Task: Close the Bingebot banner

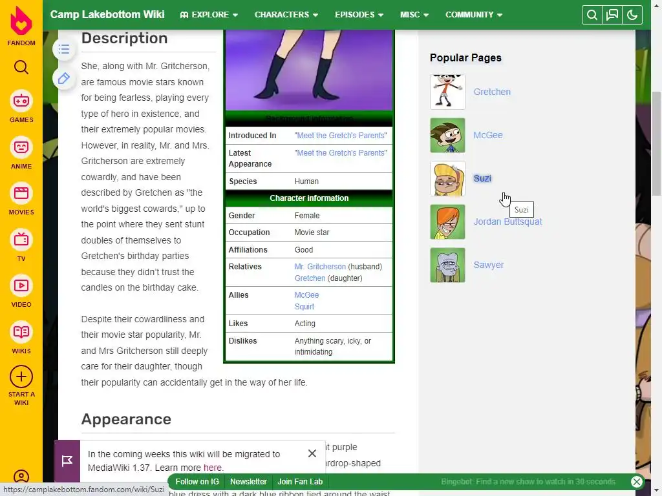Action: (637, 482)
